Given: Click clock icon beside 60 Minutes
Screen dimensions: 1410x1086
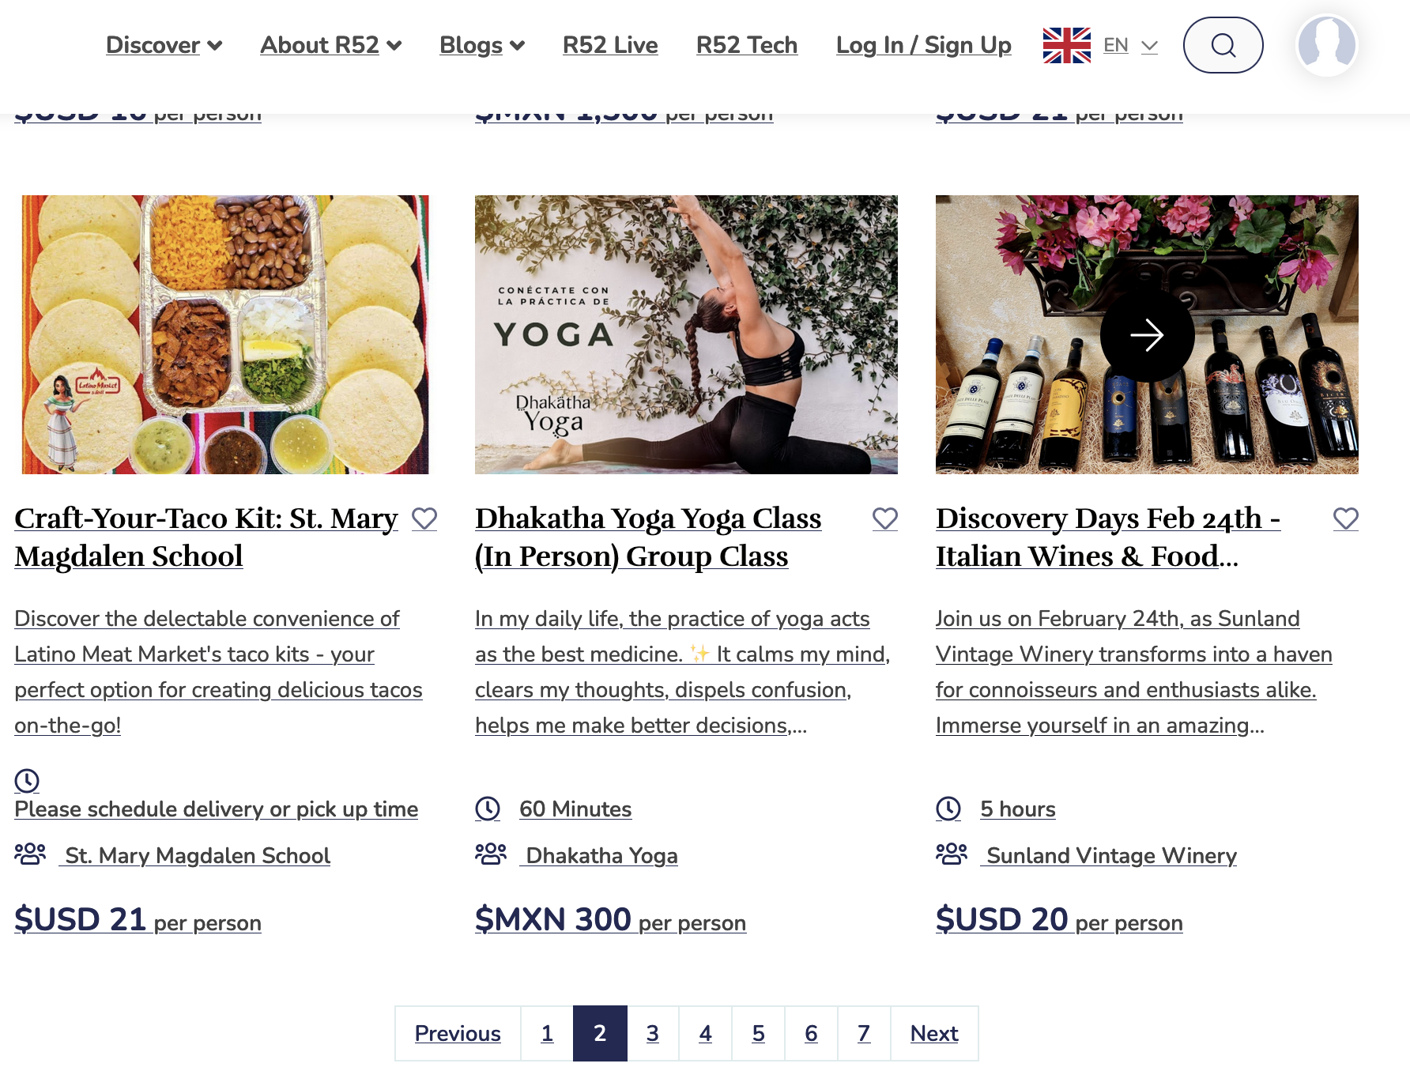Looking at the screenshot, I should pos(488,809).
